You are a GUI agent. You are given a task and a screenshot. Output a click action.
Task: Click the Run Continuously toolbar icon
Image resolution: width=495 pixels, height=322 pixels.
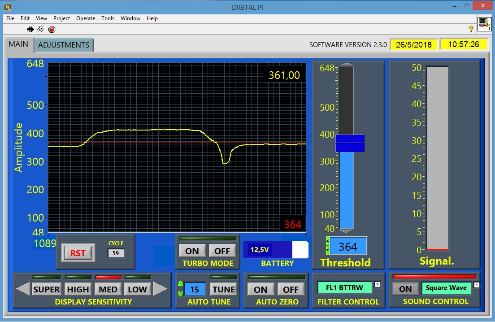(x=40, y=30)
